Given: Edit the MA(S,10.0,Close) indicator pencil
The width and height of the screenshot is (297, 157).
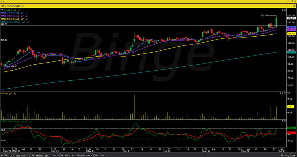Looking at the screenshot, I should pyautogui.click(x=22, y=13).
